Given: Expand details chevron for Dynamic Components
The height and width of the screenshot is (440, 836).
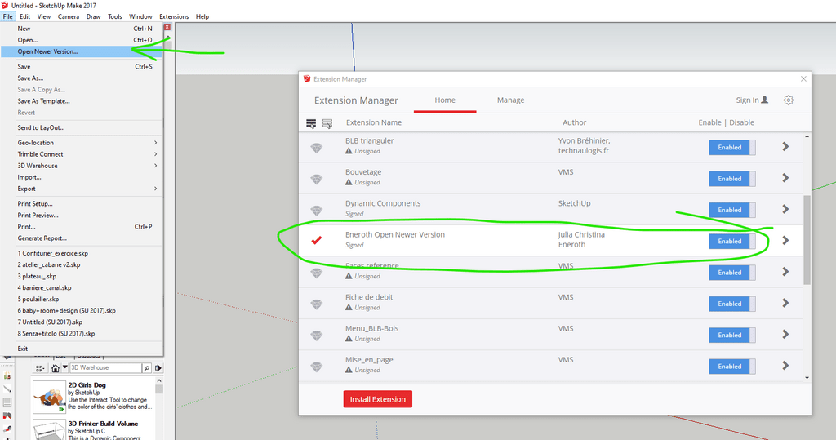Looking at the screenshot, I should click(x=785, y=209).
